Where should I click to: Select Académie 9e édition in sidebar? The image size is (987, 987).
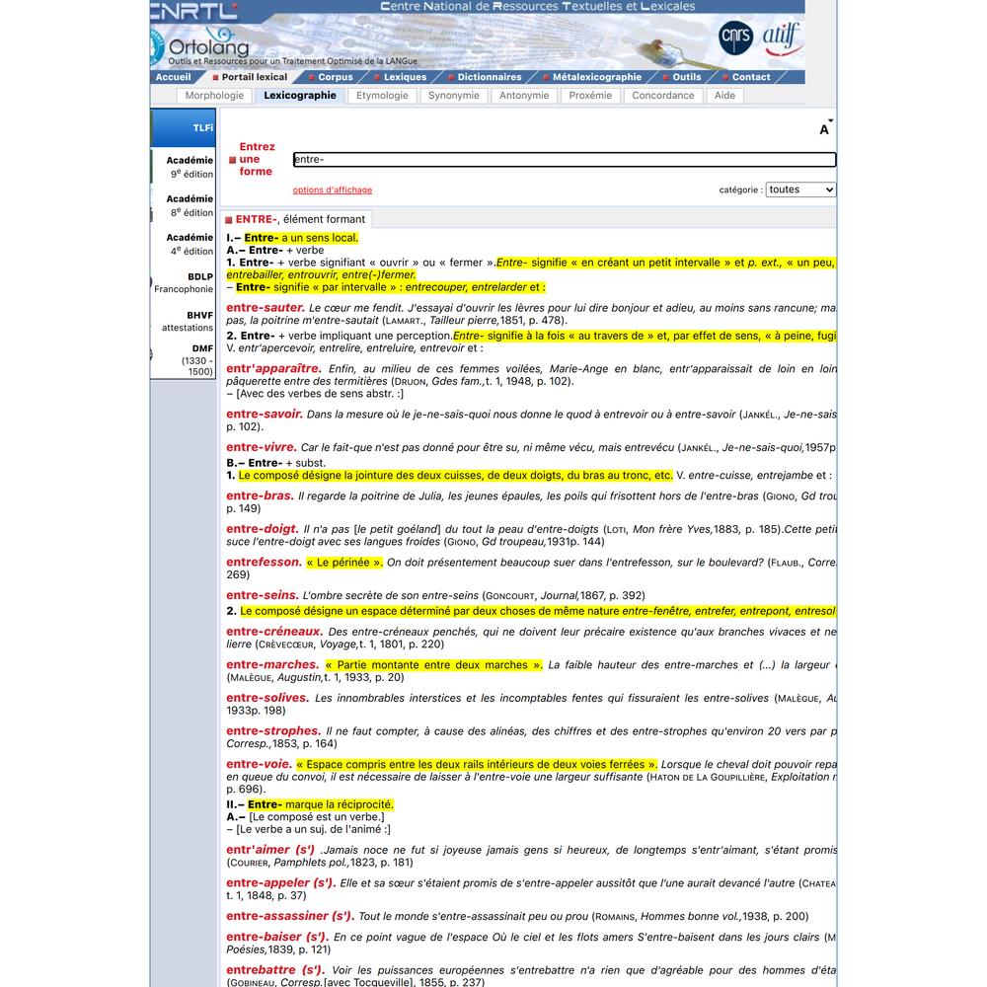pyautogui.click(x=184, y=167)
